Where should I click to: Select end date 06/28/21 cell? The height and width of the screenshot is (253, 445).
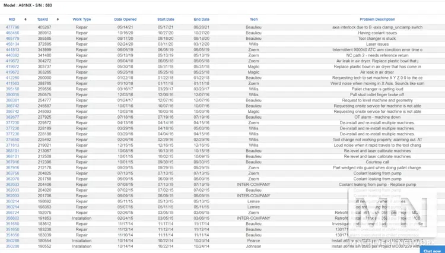pos(202,27)
